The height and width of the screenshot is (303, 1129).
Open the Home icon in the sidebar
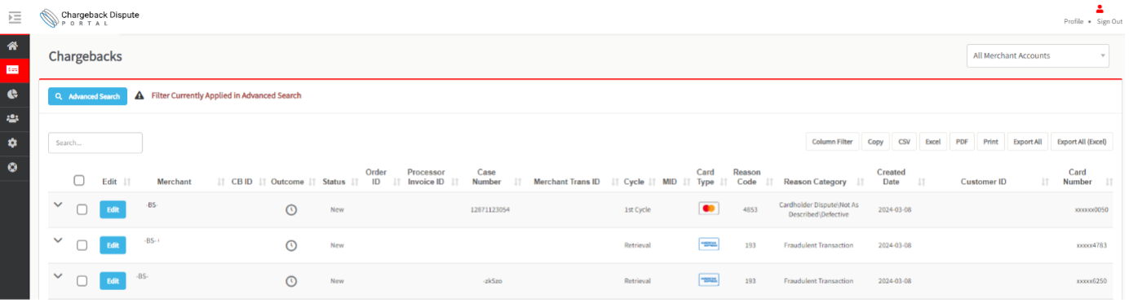(13, 46)
